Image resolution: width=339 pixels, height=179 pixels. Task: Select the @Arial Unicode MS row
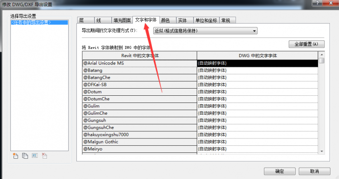click(140, 63)
